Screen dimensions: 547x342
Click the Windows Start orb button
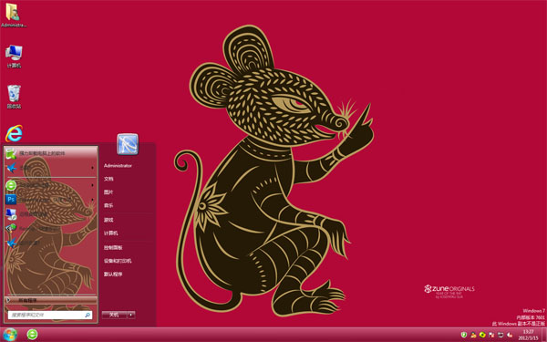(10, 335)
